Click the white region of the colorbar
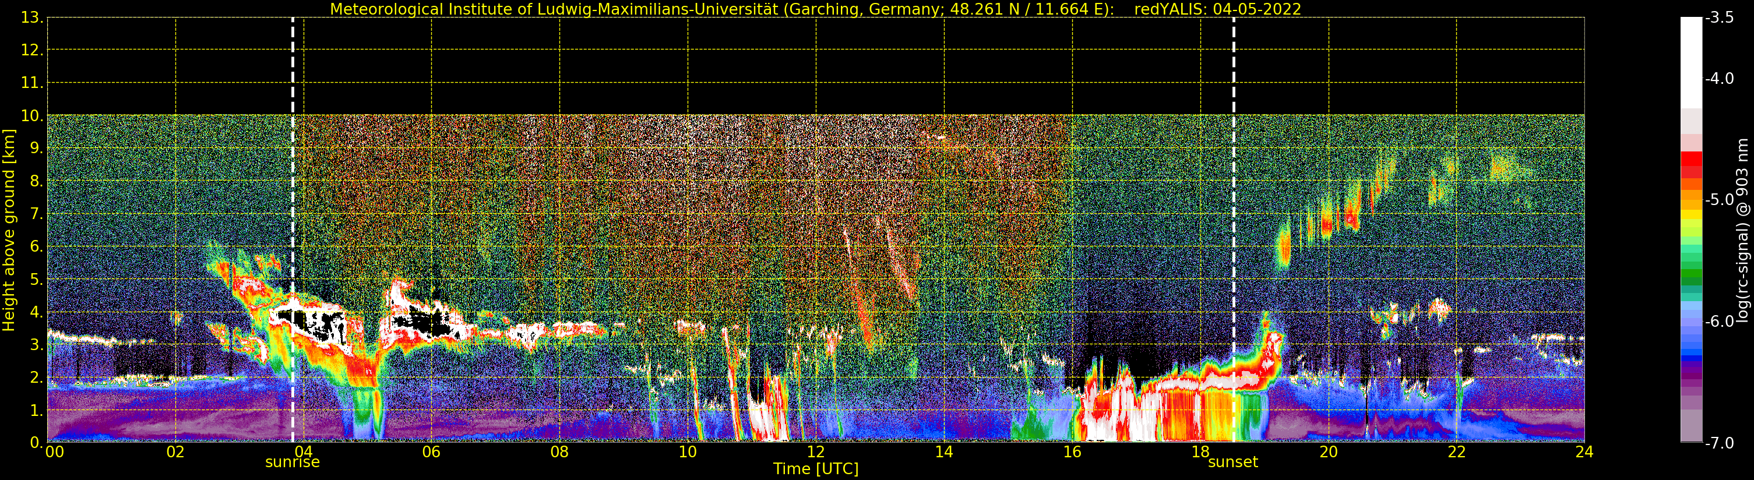This screenshot has height=480, width=1754. pos(1691,63)
